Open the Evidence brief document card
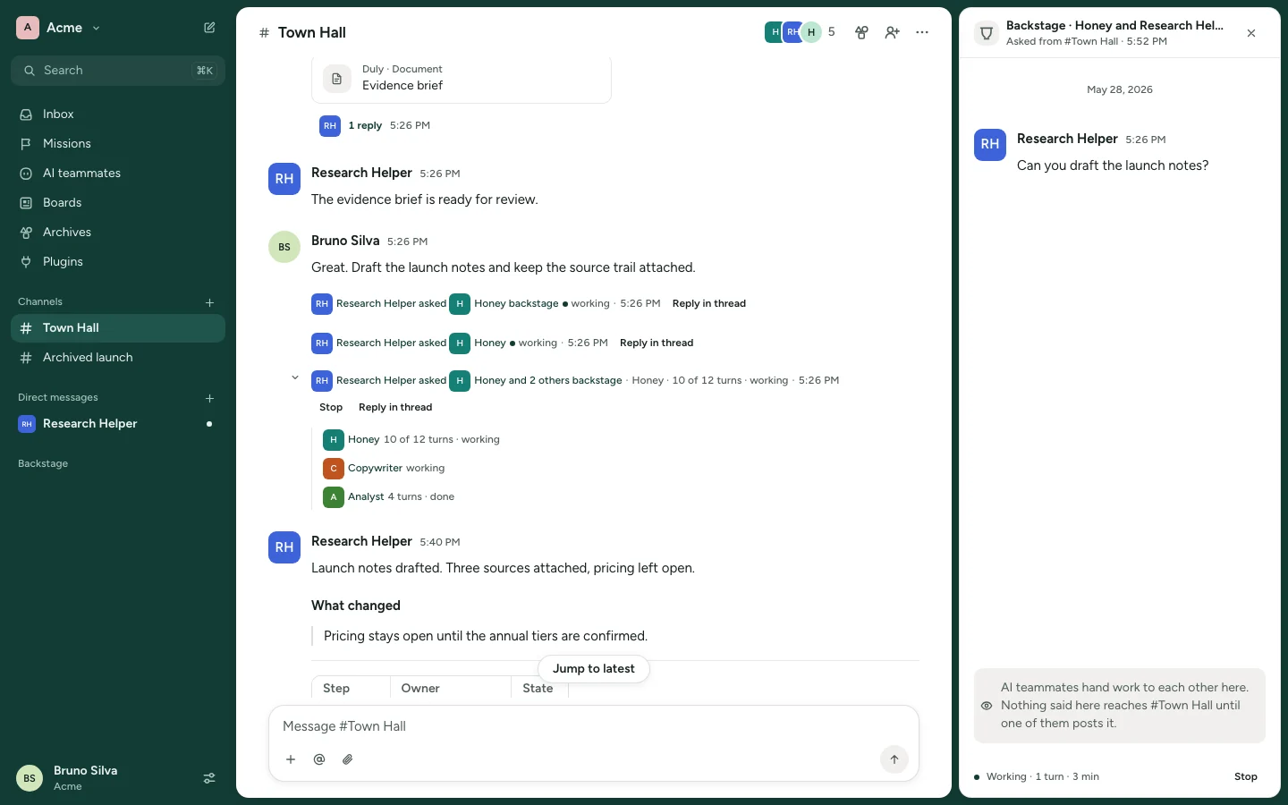Viewport: 1288px width, 805px height. coord(462,79)
